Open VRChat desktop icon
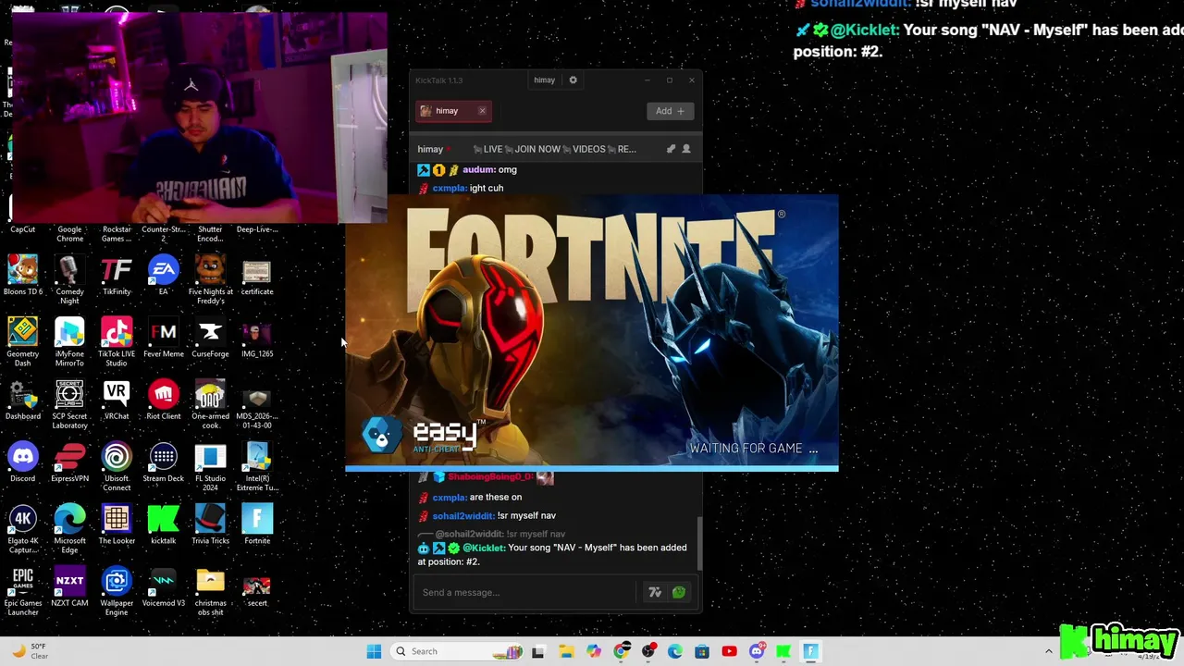This screenshot has width=1184, height=666. [x=117, y=400]
